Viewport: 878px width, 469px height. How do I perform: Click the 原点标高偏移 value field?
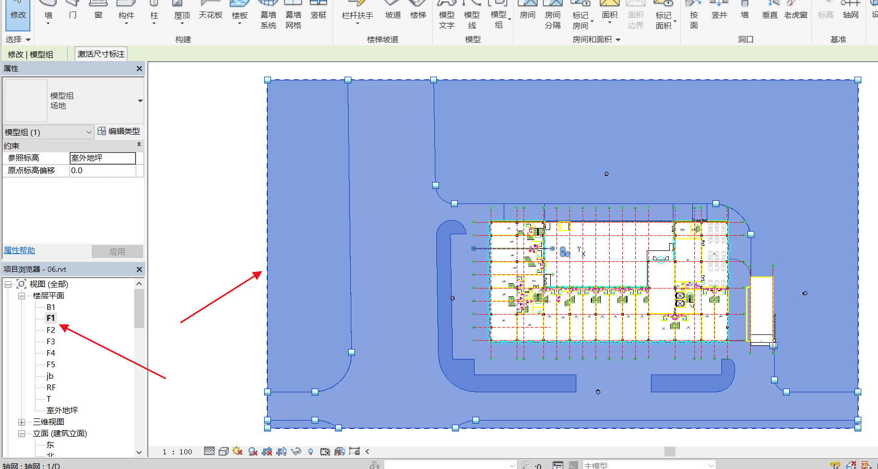(x=102, y=171)
